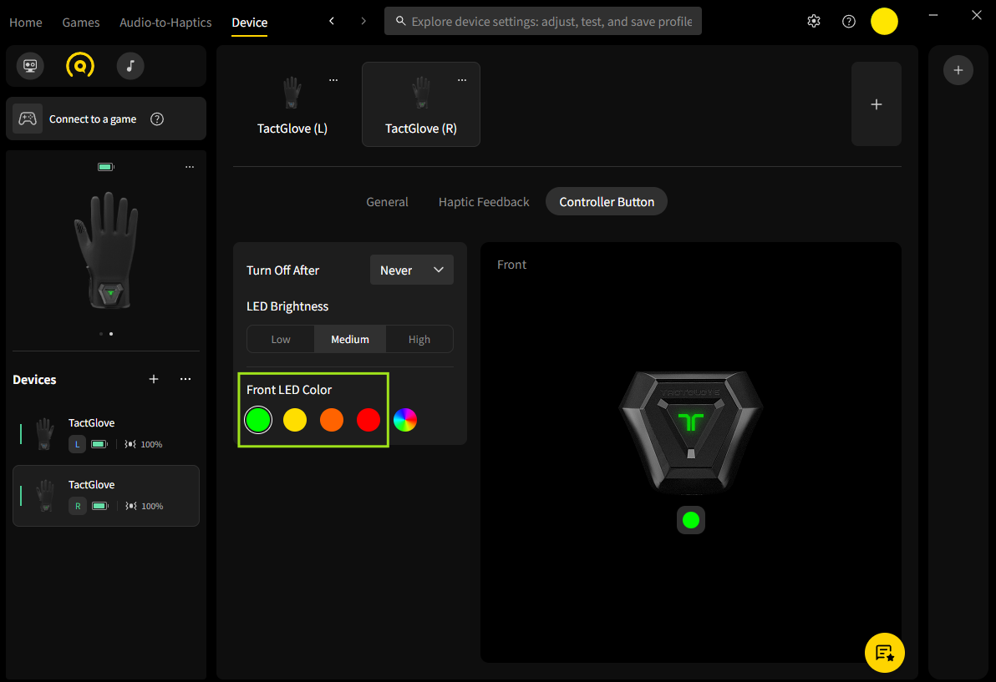Click the controller front view image

(x=691, y=432)
